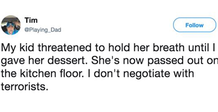Open Tim's profile picture
This screenshot has height=112, width=218.
(11, 25)
